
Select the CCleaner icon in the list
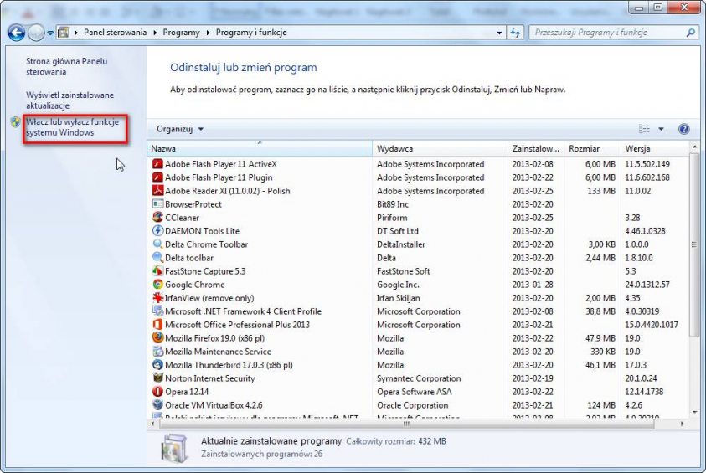point(157,218)
